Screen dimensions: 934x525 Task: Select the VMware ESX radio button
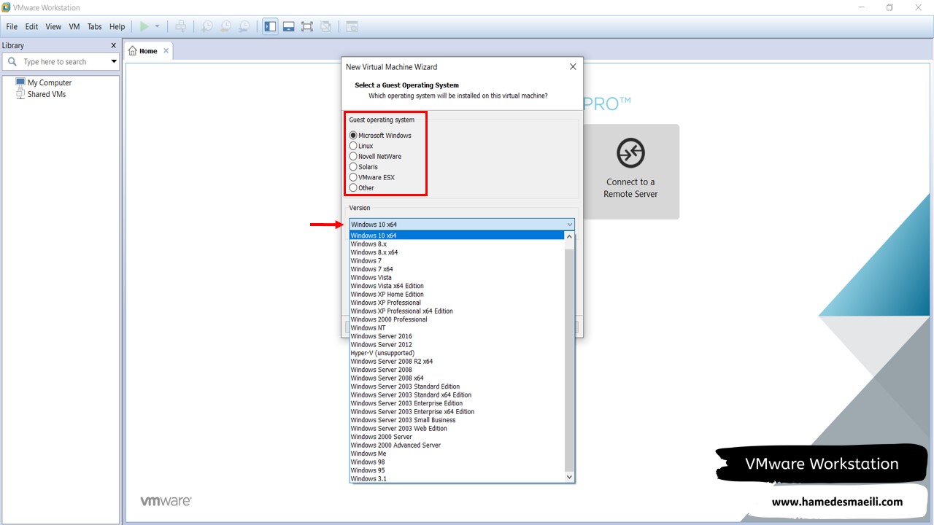click(x=353, y=177)
